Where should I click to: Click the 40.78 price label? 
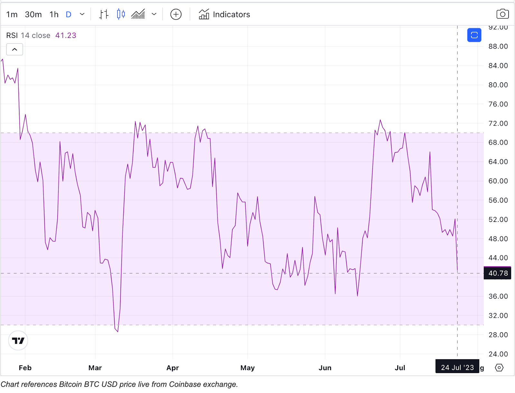(x=498, y=273)
